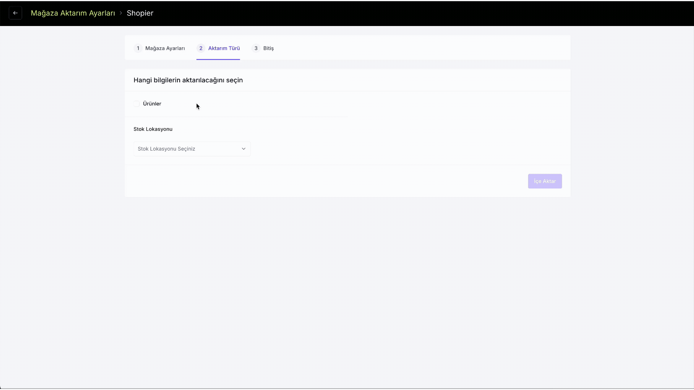Open the "Mağaza Aktarım Ayarları" breadcrumb link
Image resolution: width=694 pixels, height=390 pixels.
point(73,13)
